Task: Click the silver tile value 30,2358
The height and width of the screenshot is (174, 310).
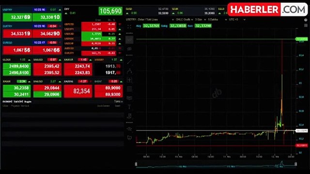Action: (x=17, y=88)
